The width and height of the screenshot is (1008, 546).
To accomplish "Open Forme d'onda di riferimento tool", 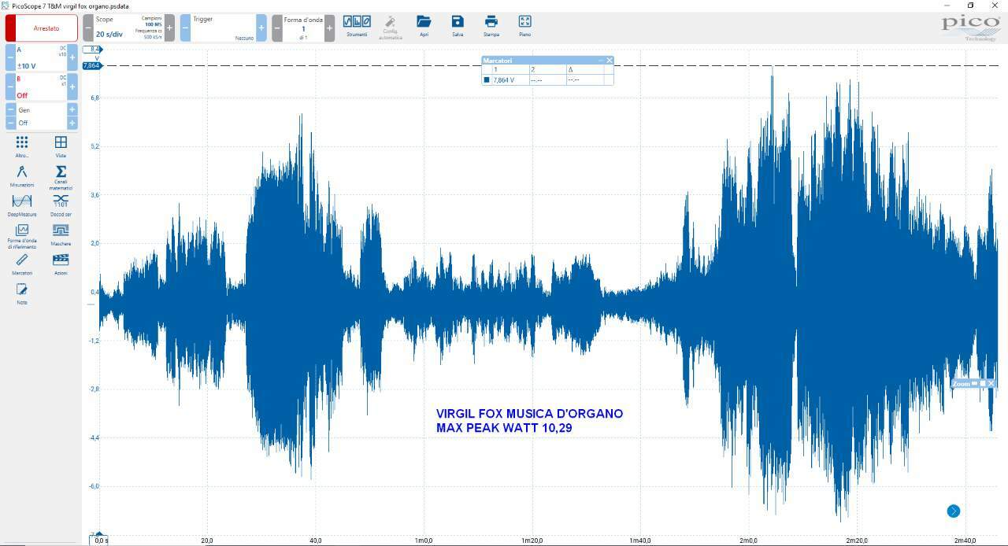I will 22,236.
